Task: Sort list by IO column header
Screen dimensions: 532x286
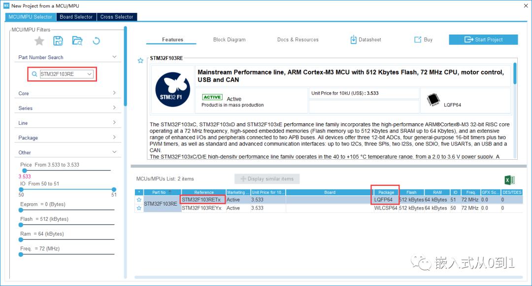Action: [x=455, y=192]
